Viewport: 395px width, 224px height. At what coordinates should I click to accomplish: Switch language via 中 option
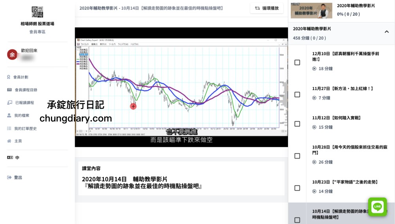[x=17, y=158]
